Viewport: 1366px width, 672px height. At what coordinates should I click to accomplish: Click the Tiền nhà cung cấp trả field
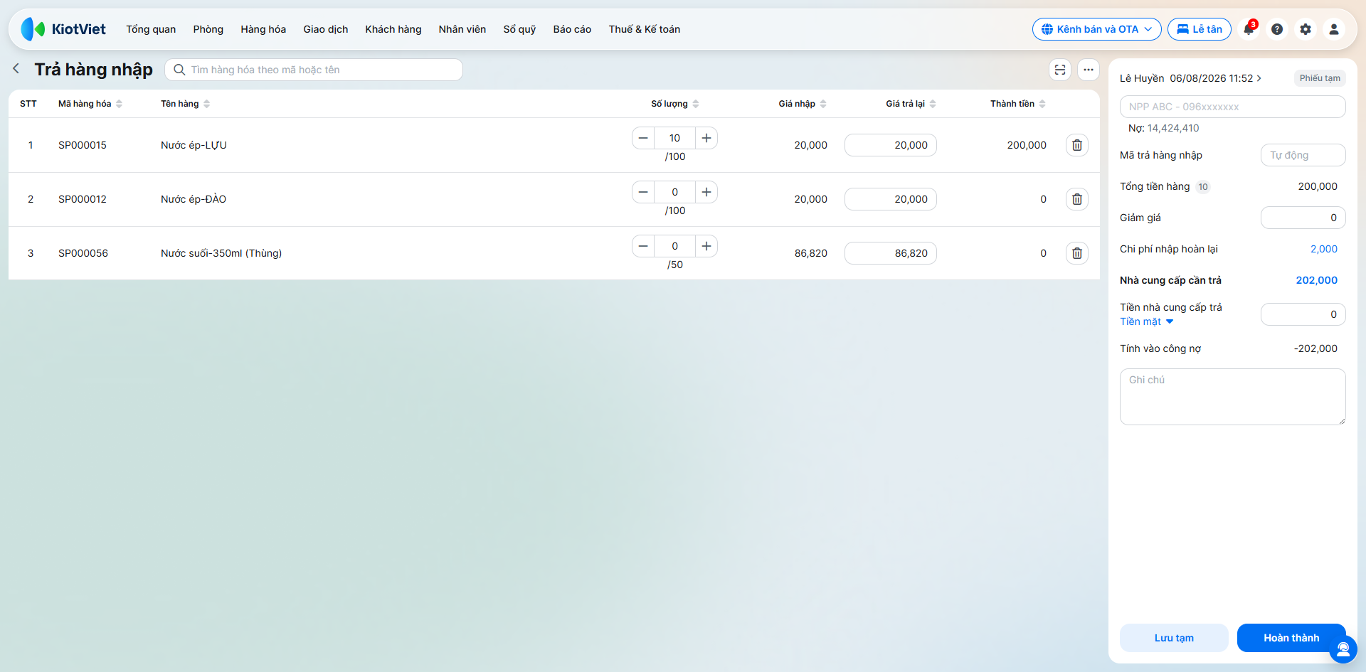pyautogui.click(x=1303, y=314)
